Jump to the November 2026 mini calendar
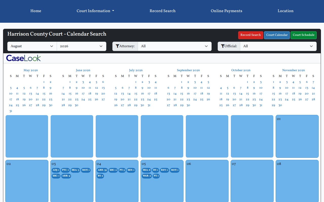Screen dimensions: 324x202 coord(294,70)
